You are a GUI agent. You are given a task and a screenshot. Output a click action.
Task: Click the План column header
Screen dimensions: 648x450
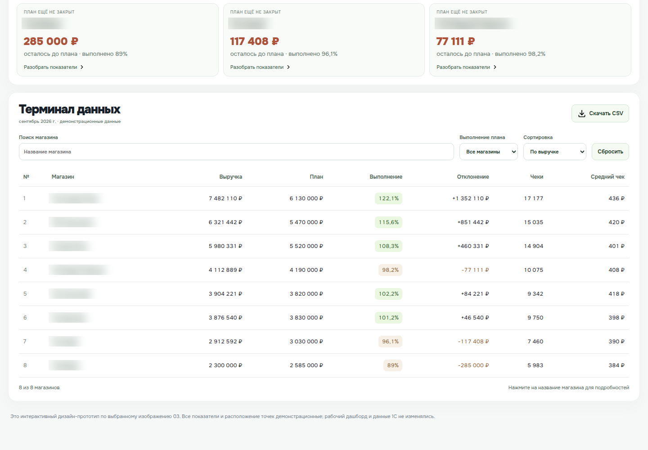316,177
